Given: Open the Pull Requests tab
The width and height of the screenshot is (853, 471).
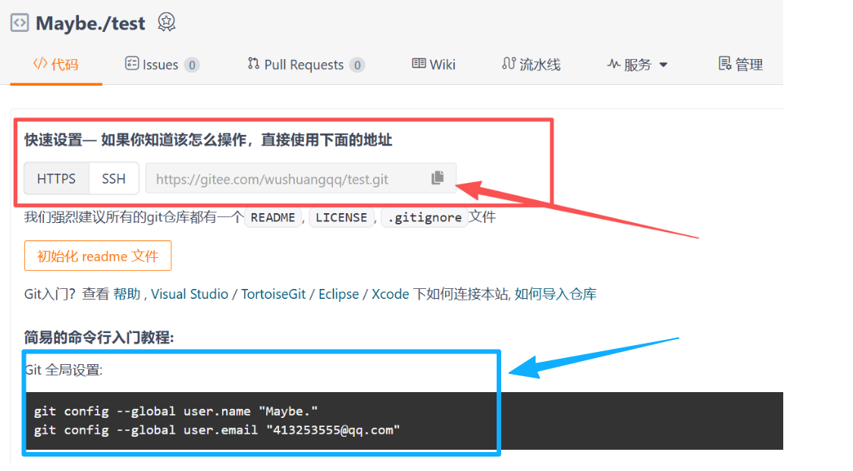Looking at the screenshot, I should [x=306, y=64].
